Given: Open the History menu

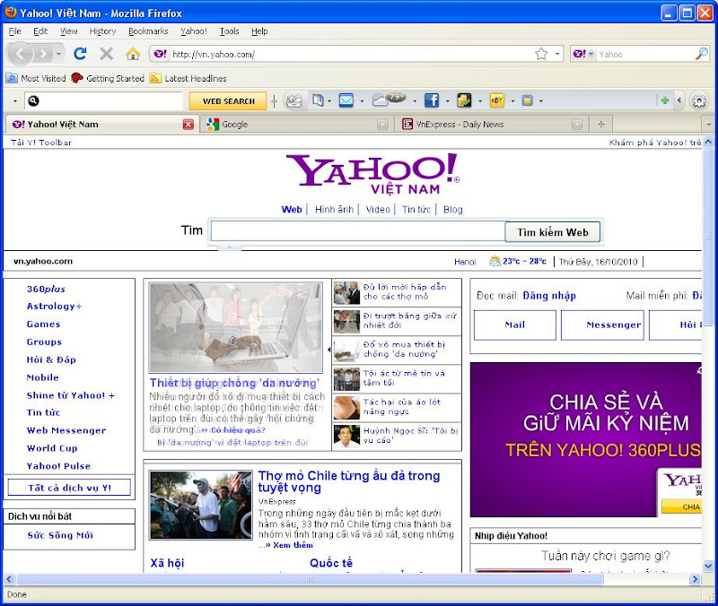Looking at the screenshot, I should [102, 31].
